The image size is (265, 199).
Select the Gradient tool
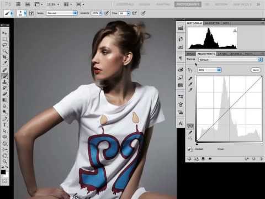point(4,100)
